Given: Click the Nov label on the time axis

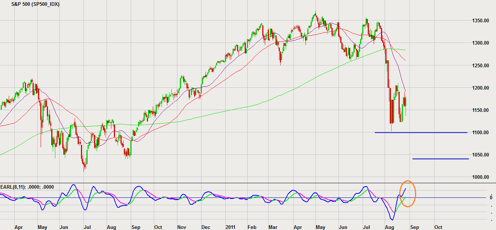Looking at the screenshot, I should pos(182,227).
